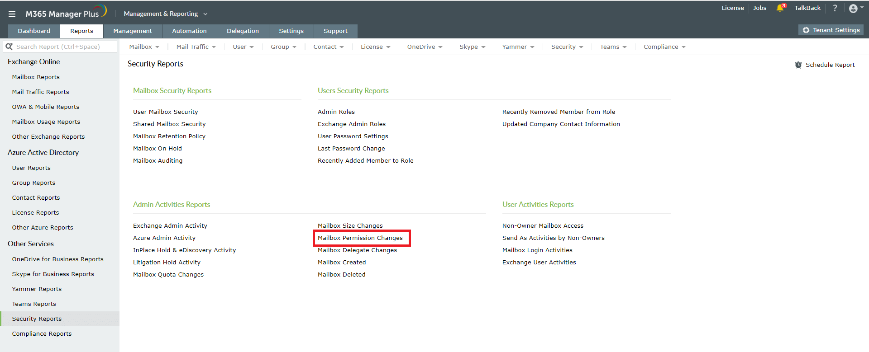The image size is (869, 352).
Task: Click the M365 Manager Plus logo
Action: click(66, 12)
